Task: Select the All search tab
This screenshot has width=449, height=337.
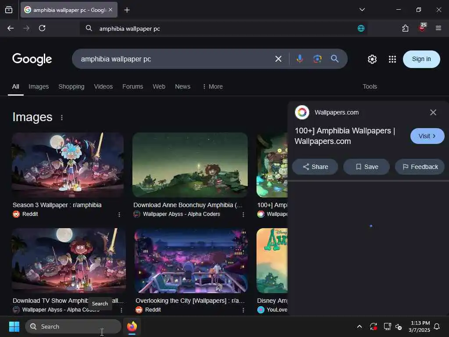Action: pos(15,86)
